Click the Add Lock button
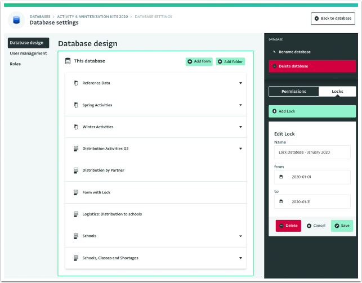 tap(312, 111)
